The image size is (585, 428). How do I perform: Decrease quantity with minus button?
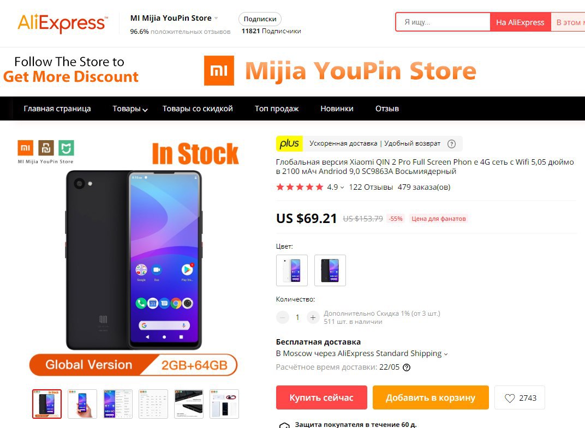pos(283,318)
